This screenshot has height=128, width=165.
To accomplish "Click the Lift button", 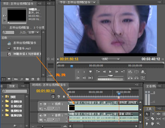I will click(x=130, y=78).
